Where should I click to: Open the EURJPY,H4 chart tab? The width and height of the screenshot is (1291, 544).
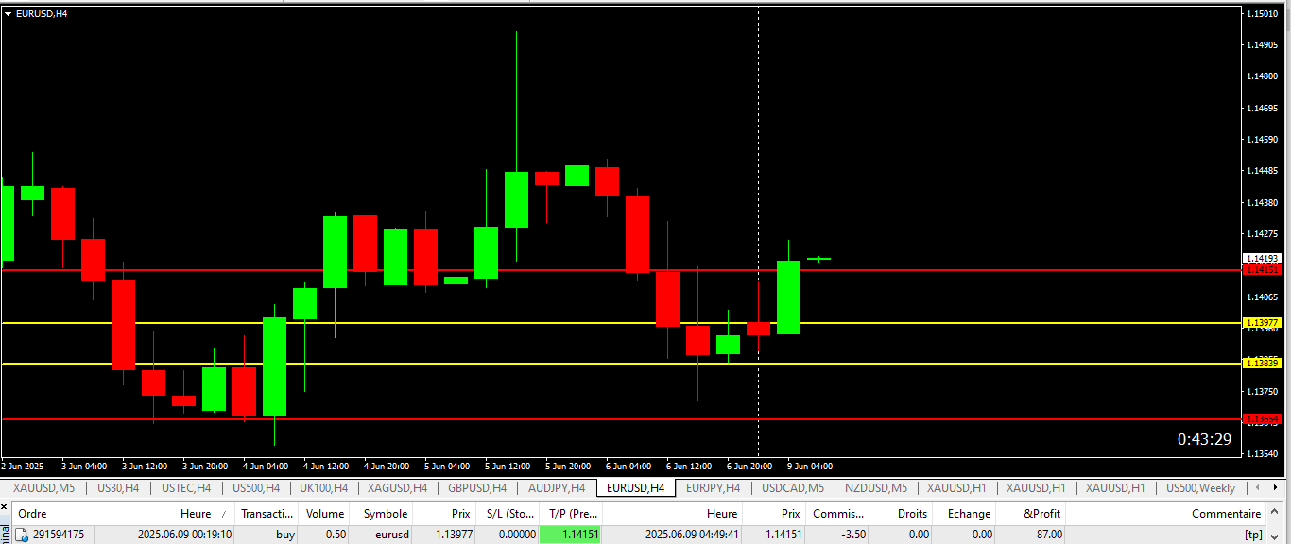tap(713, 488)
